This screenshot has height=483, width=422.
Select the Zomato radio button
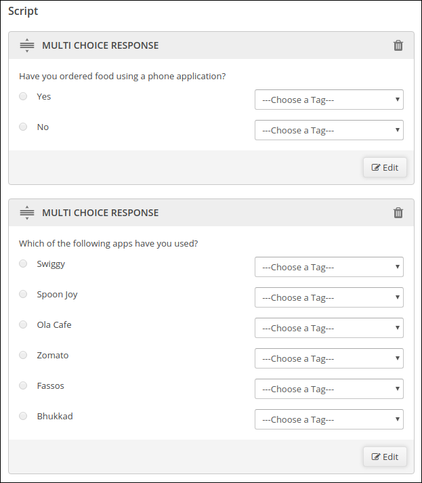pos(23,355)
